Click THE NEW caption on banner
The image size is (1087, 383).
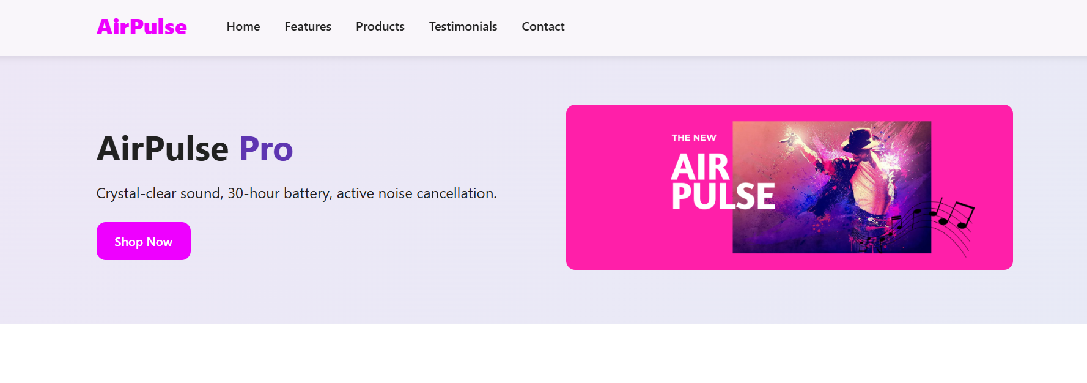point(694,138)
